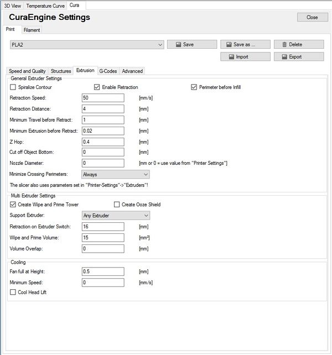The height and width of the screenshot is (355, 332).
Task: Open the G-Codes tab
Action: click(x=108, y=71)
